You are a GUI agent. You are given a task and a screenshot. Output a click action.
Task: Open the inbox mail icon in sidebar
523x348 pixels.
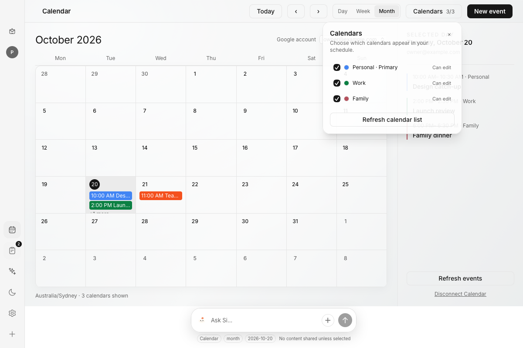coord(12,31)
